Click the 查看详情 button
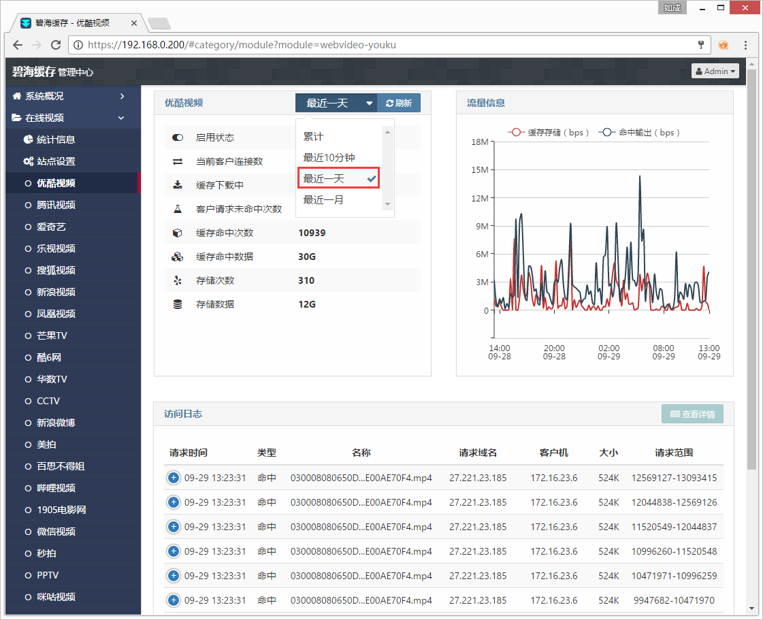 pos(692,414)
